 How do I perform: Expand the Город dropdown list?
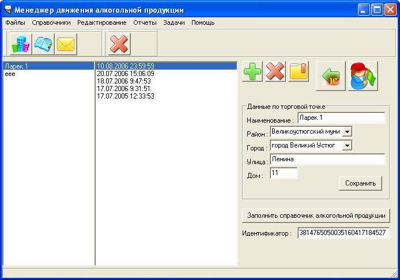pyautogui.click(x=347, y=146)
